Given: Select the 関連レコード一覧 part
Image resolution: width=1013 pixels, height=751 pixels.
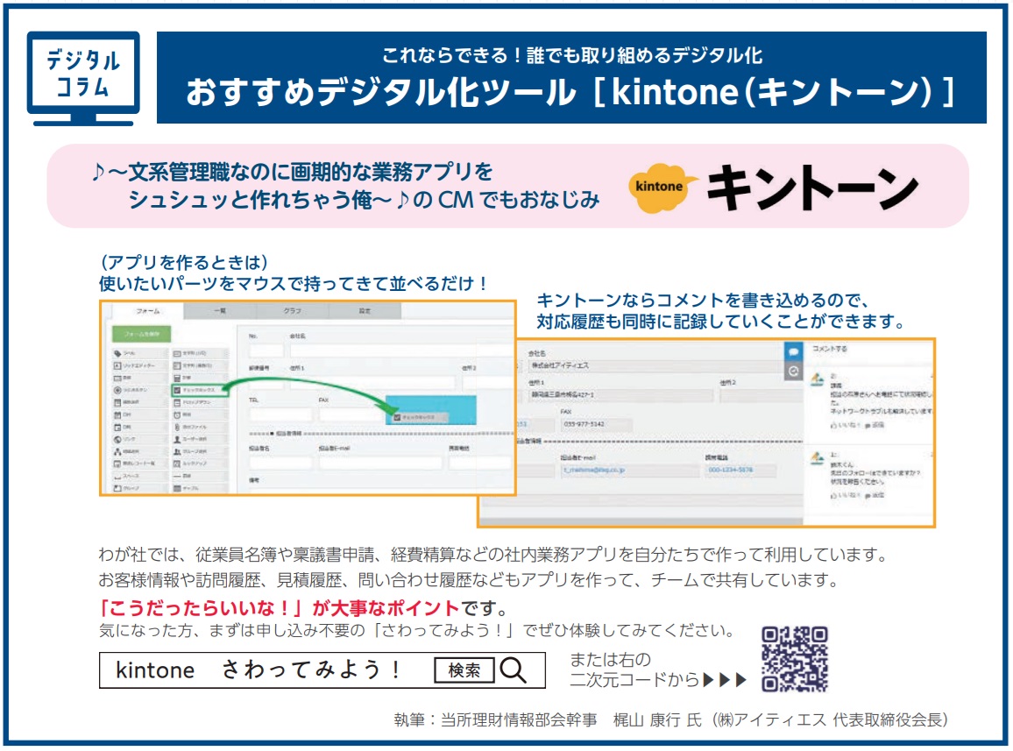Looking at the screenshot, I should [139, 464].
